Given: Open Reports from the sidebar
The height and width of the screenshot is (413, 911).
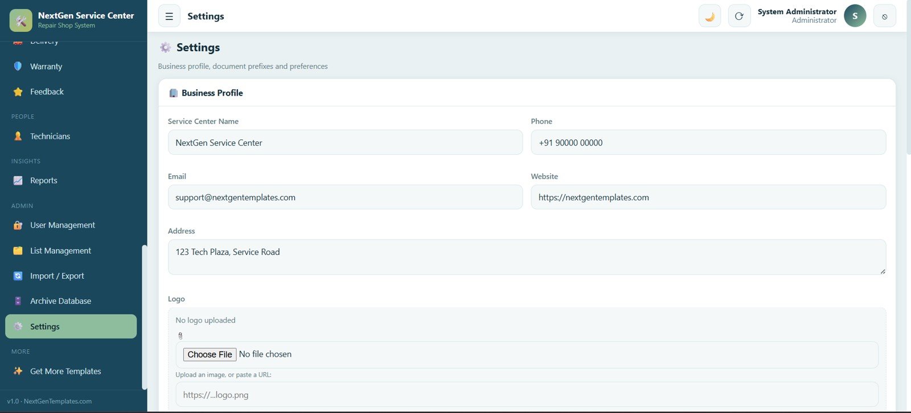Looking at the screenshot, I should pyautogui.click(x=71, y=181).
